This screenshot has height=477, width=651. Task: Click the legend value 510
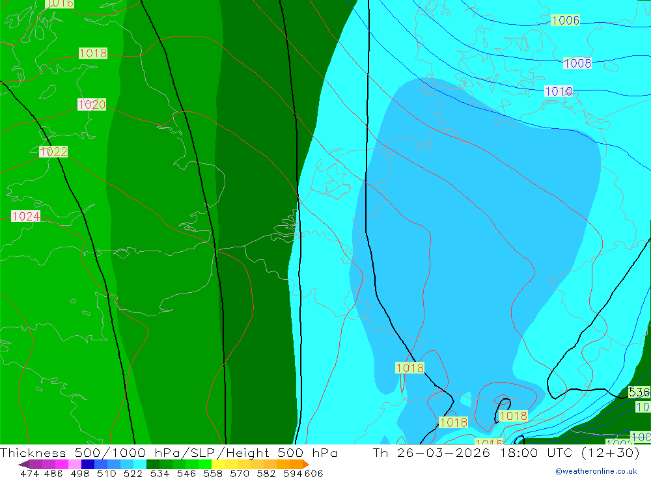(107, 473)
